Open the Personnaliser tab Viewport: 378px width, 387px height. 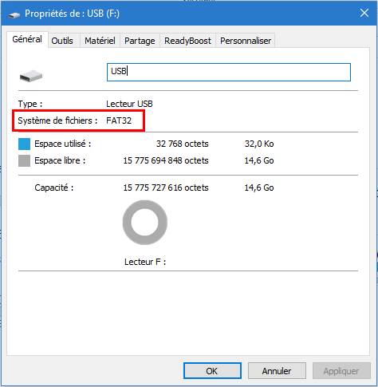(246, 41)
